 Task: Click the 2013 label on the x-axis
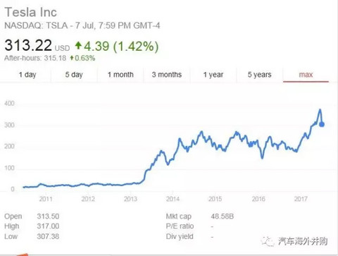[130, 199]
